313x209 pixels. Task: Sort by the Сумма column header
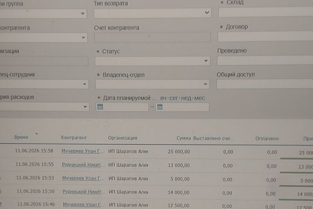pyautogui.click(x=183, y=138)
